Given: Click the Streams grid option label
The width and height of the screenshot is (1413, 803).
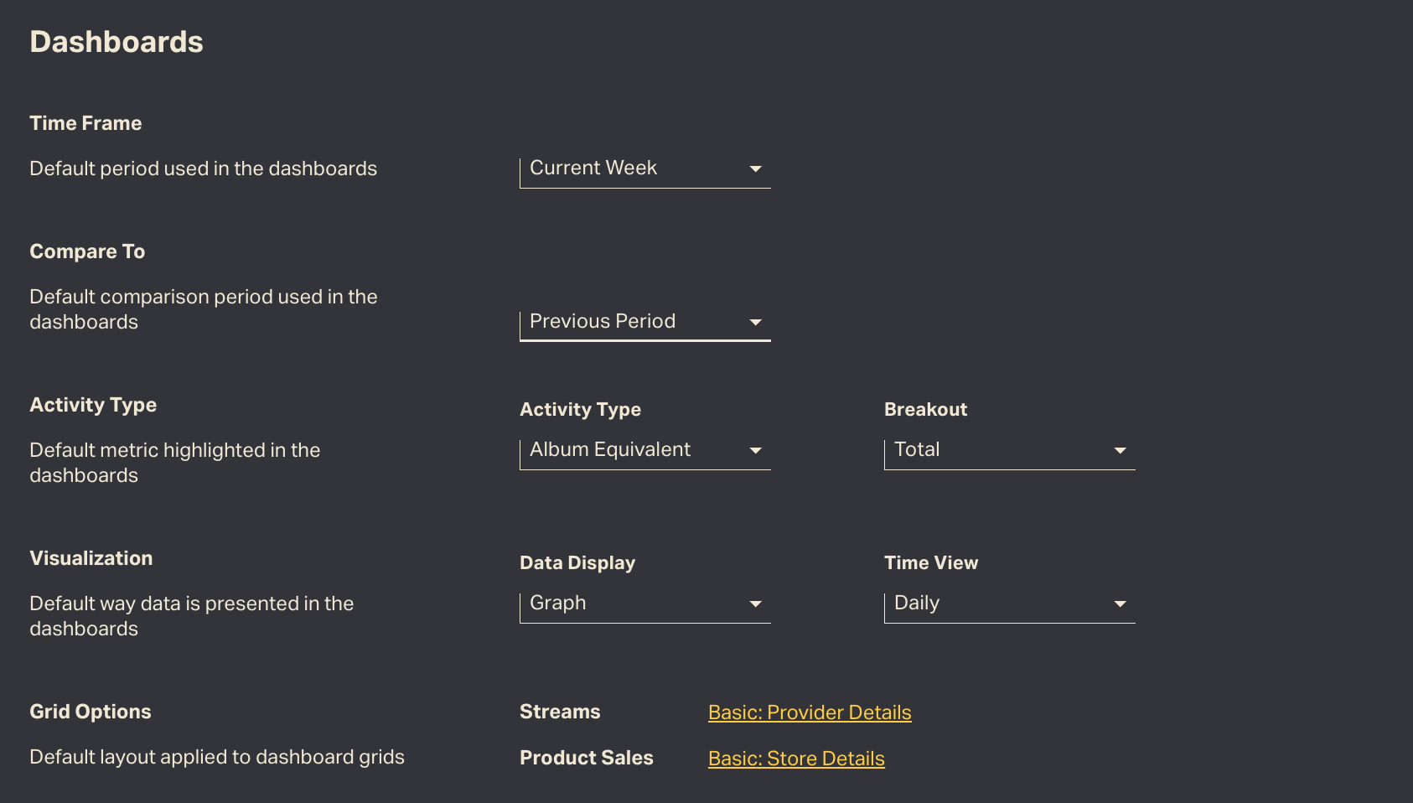Looking at the screenshot, I should point(560,712).
